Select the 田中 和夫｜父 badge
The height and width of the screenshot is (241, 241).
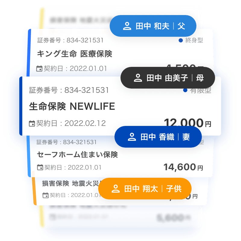click(x=153, y=26)
